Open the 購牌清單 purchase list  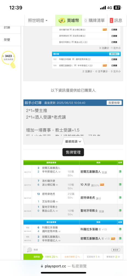94,20
